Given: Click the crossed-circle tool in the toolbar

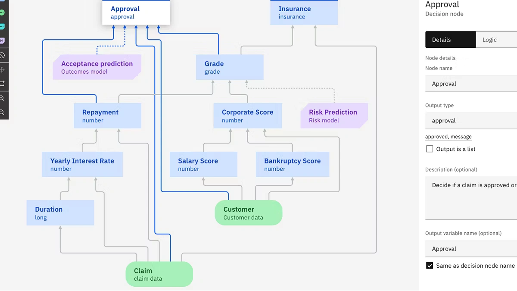Looking at the screenshot, I should (2, 55).
